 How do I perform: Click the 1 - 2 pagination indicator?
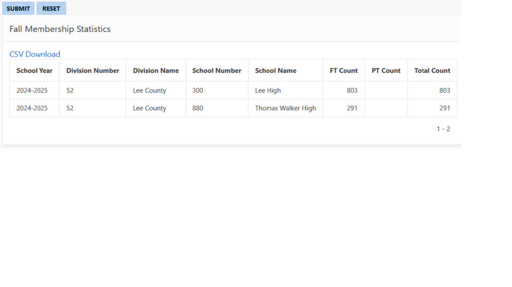(x=443, y=129)
